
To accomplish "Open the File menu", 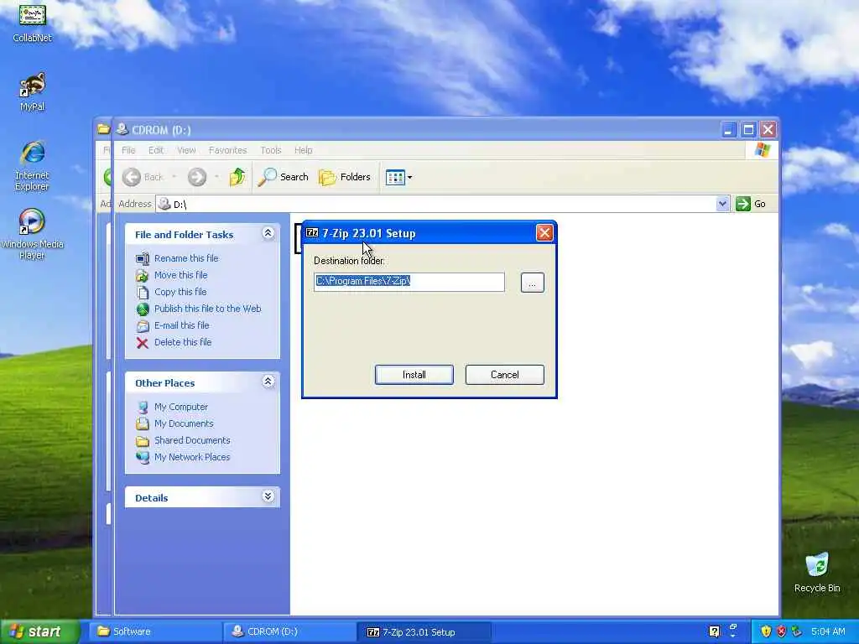I will [128, 150].
